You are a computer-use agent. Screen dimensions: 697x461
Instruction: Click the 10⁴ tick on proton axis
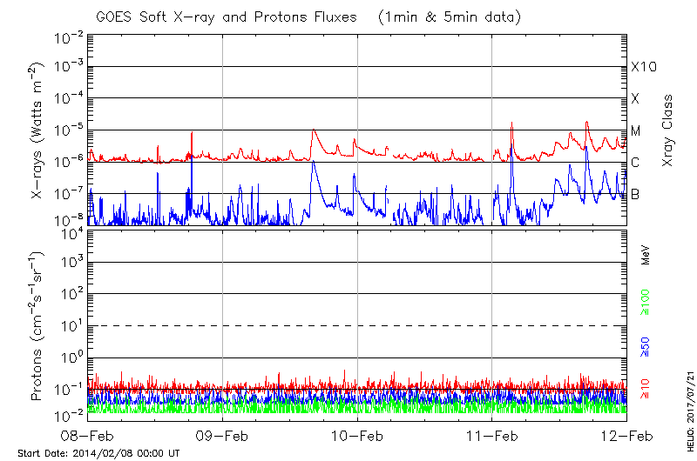(x=71, y=230)
